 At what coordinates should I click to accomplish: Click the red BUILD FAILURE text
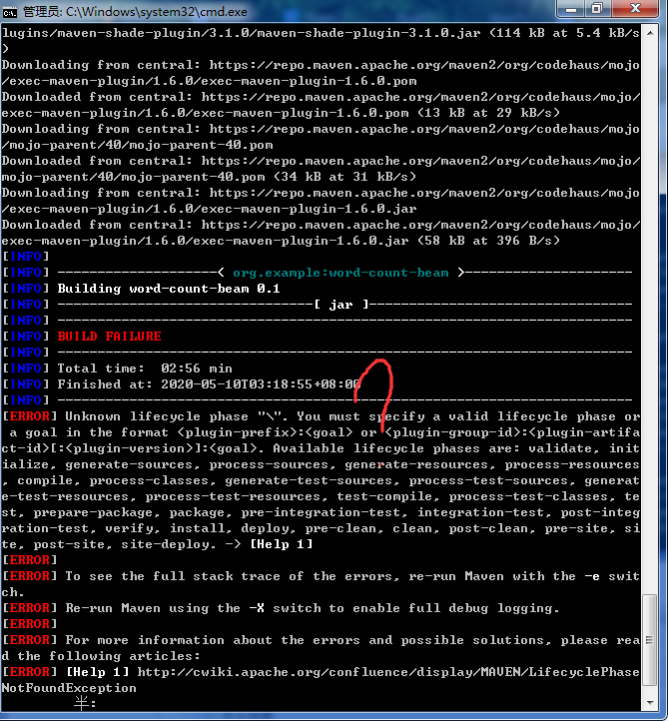109,337
